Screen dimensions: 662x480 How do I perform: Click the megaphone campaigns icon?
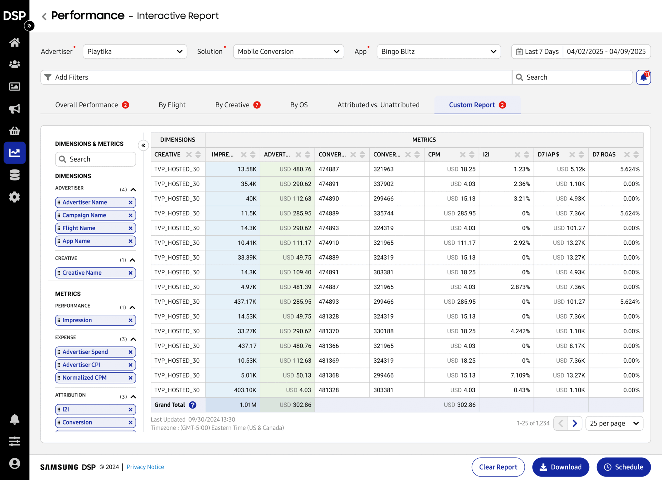tap(14, 109)
